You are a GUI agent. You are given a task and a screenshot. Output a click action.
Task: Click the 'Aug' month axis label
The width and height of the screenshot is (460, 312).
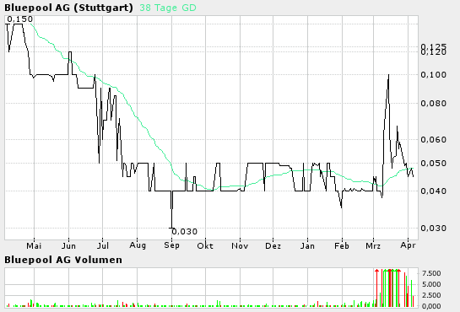pos(138,245)
